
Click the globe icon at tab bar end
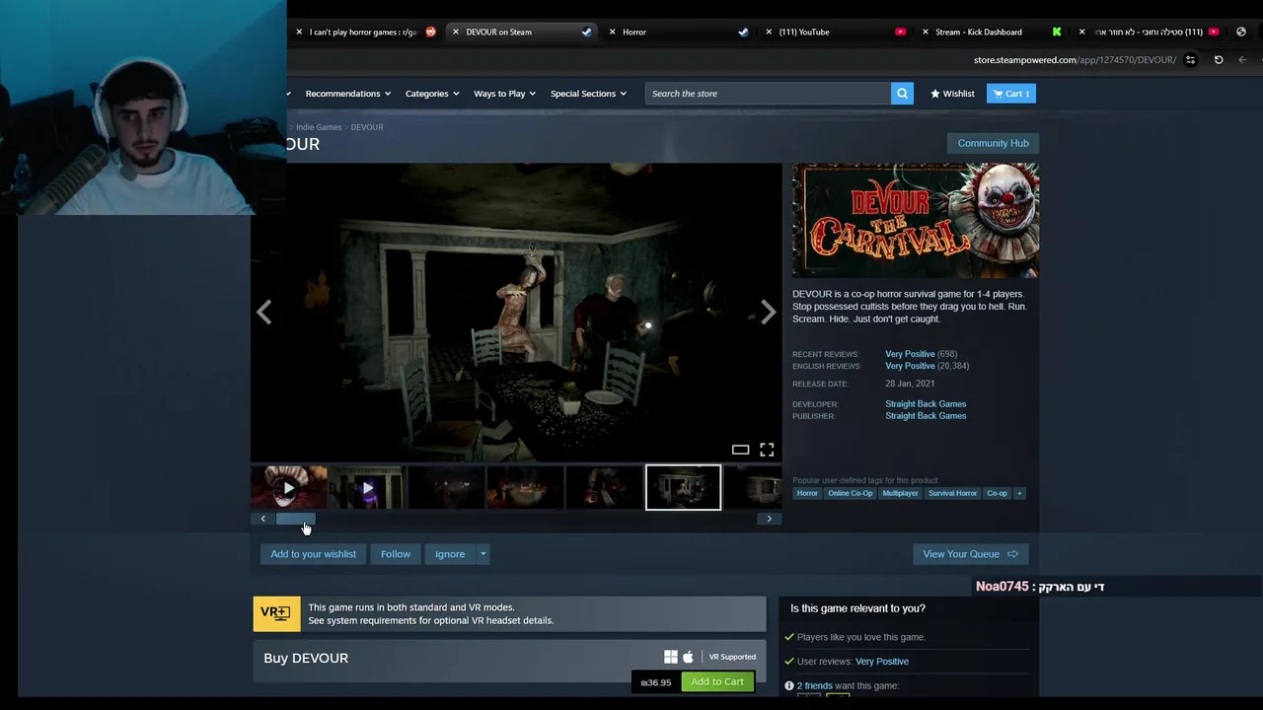(x=1241, y=32)
